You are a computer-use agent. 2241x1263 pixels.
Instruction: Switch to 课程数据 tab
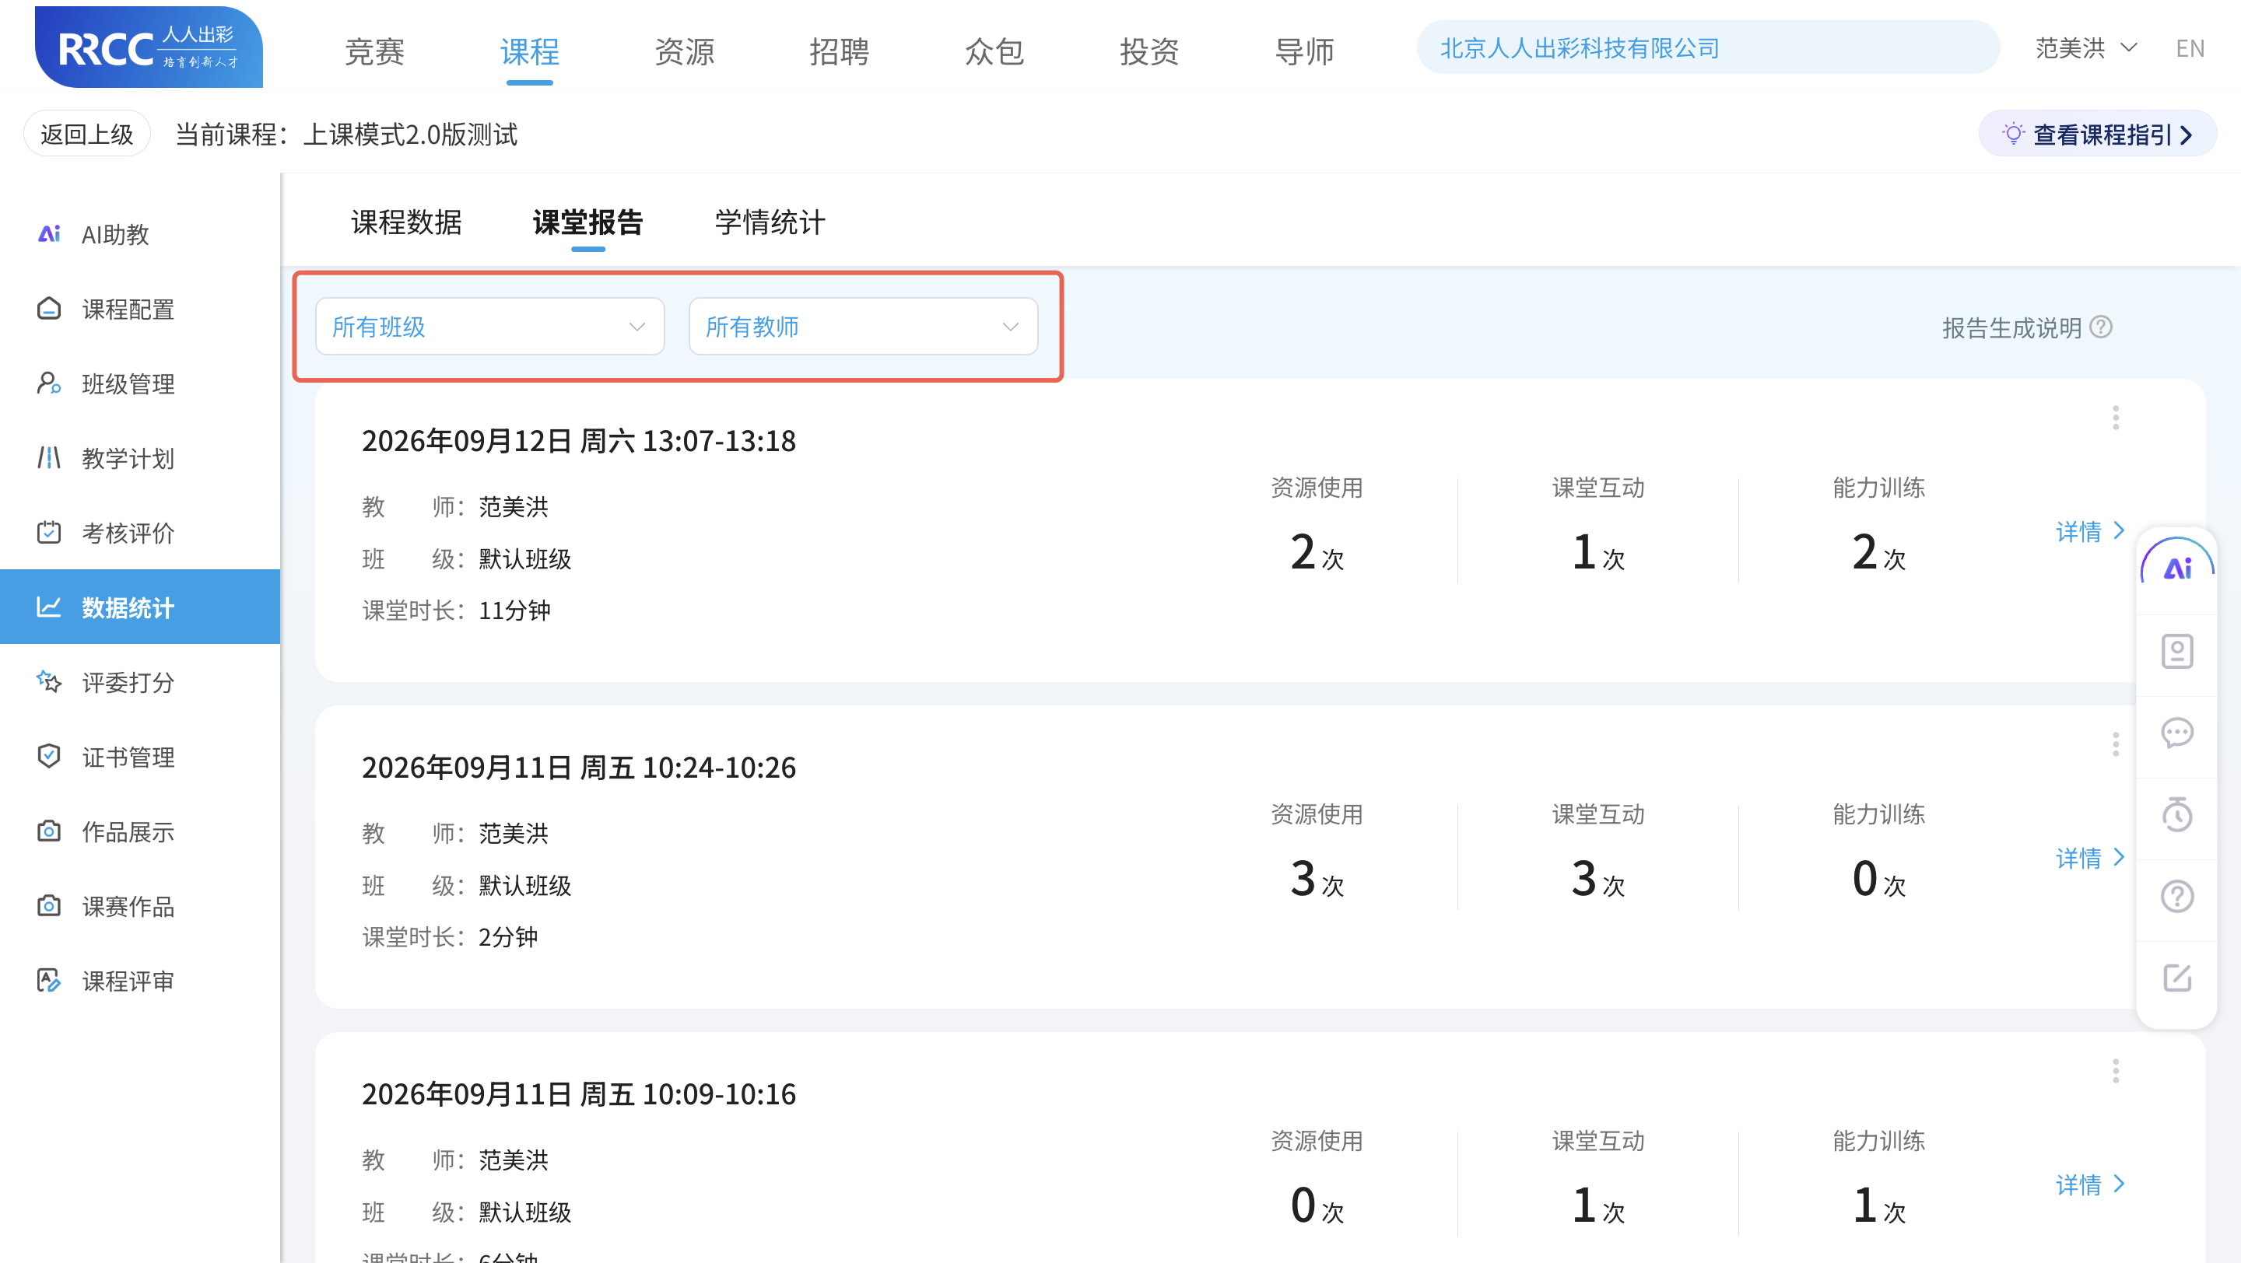tap(406, 222)
